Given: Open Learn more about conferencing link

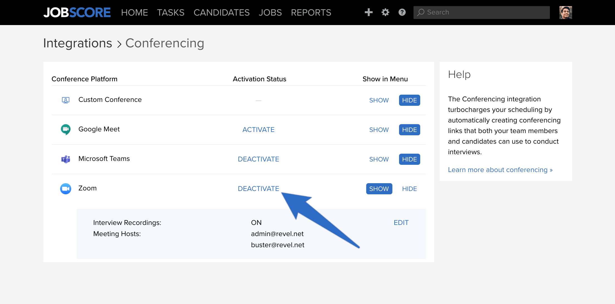Looking at the screenshot, I should coord(500,170).
